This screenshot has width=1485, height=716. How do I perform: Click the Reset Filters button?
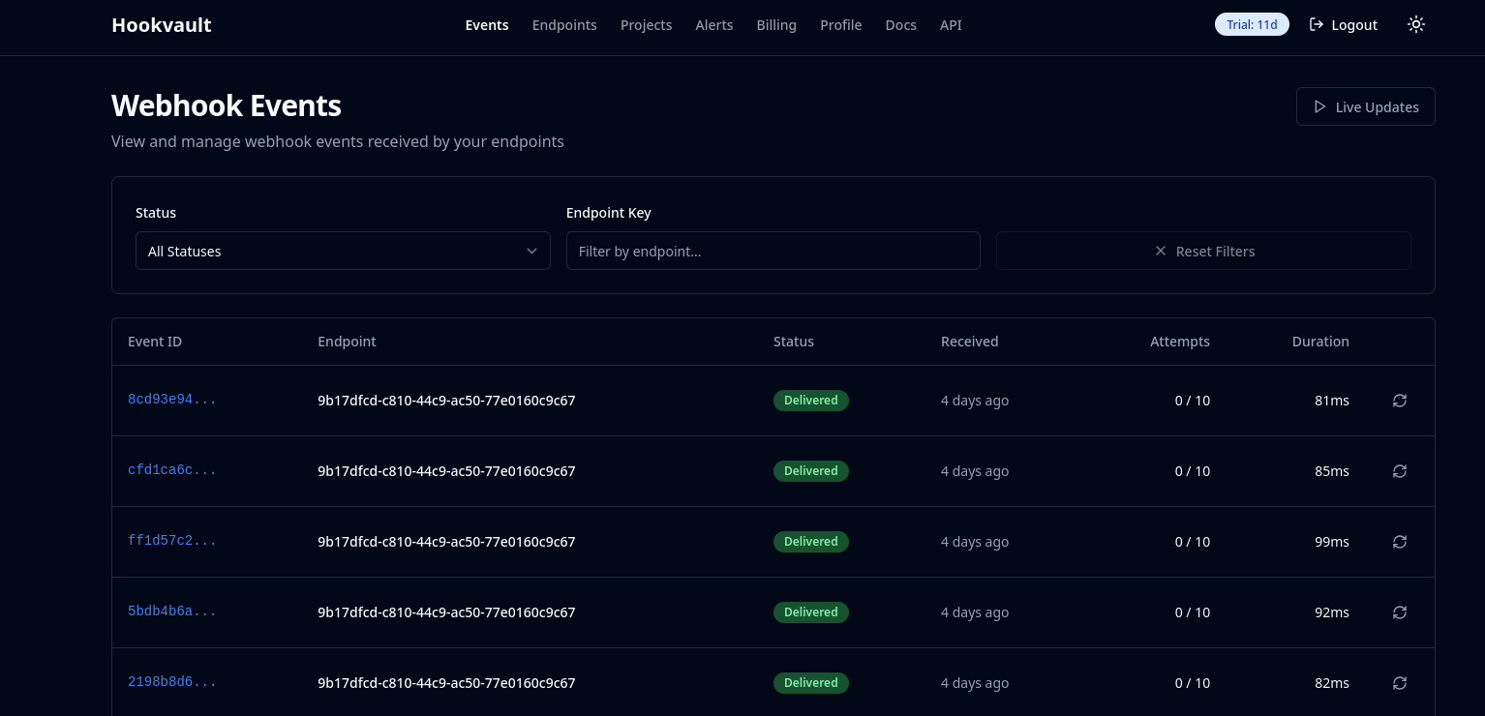click(1203, 251)
